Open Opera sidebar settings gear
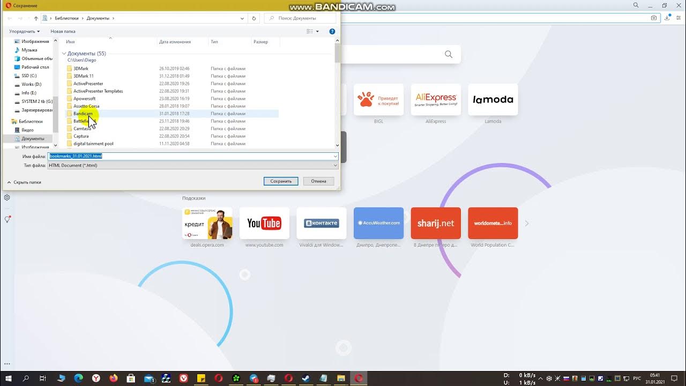Screen dimensions: 686x386 pos(7,197)
